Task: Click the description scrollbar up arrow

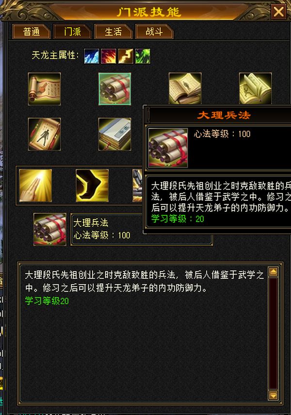Action: point(273,272)
